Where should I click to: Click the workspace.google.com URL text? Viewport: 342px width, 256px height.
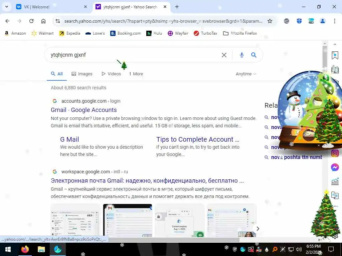coord(86,172)
